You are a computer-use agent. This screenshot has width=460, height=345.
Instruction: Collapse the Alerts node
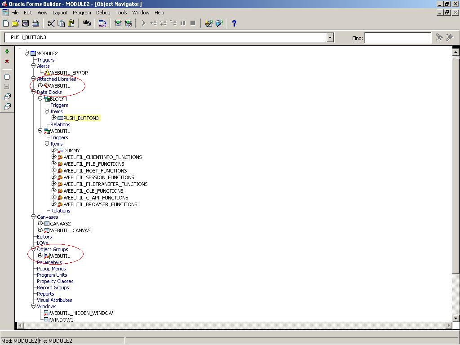point(33,66)
